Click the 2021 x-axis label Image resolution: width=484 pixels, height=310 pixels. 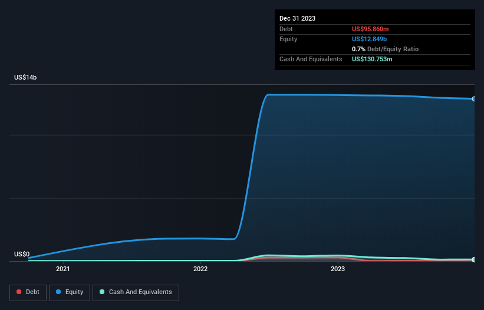click(63, 269)
